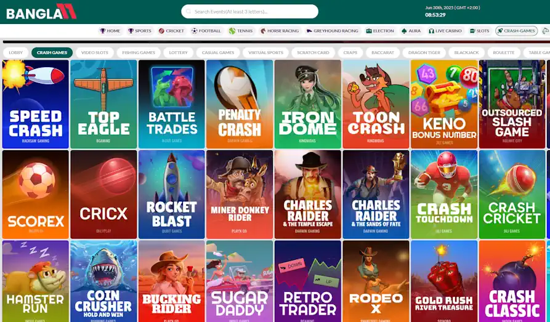
Task: Switch to the Video Slots tab
Action: point(95,52)
